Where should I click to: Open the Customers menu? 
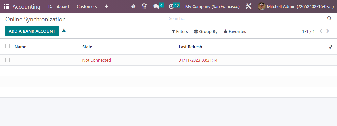[87, 7]
